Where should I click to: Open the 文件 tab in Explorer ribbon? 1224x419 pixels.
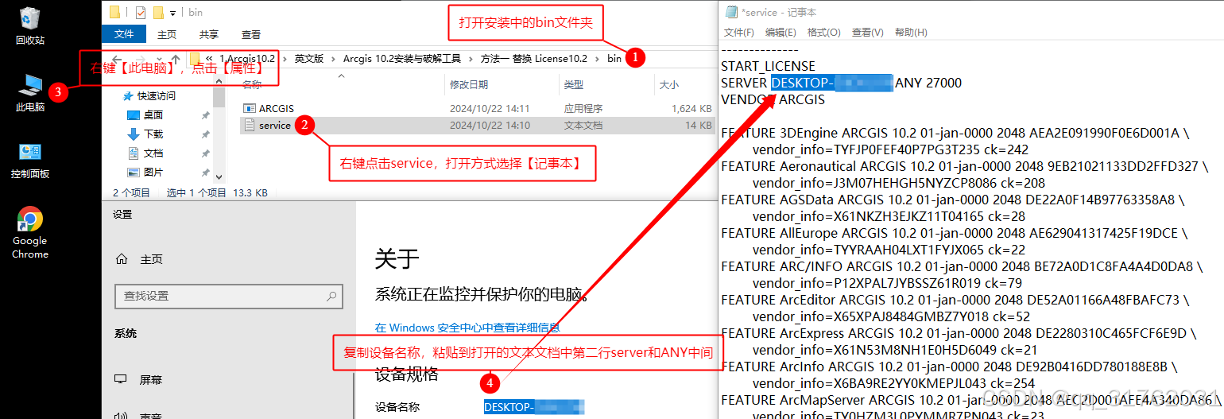click(125, 34)
